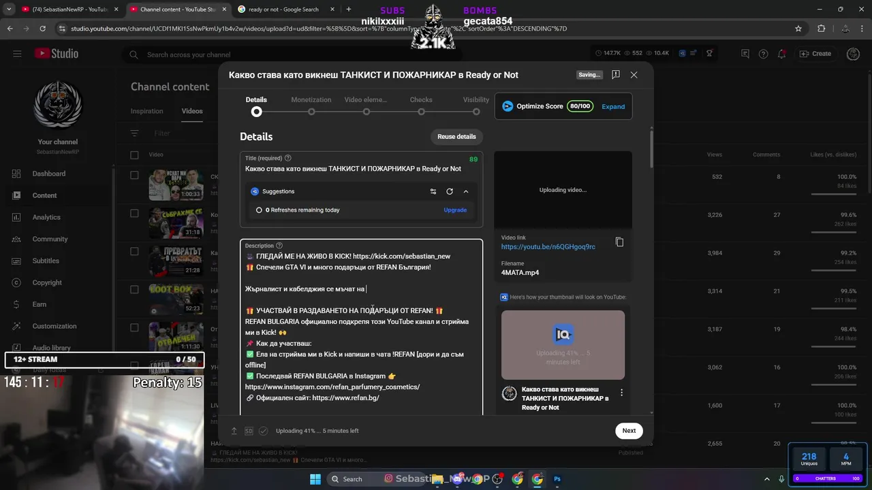Open the Studio help icon
Image resolution: width=872 pixels, height=490 pixels.
[x=764, y=54]
